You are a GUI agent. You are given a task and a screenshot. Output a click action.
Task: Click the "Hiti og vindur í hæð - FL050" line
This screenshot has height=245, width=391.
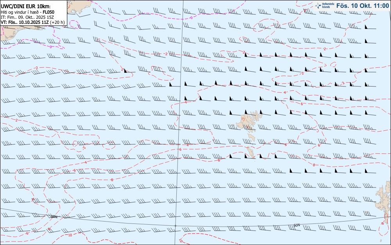tap(27, 12)
